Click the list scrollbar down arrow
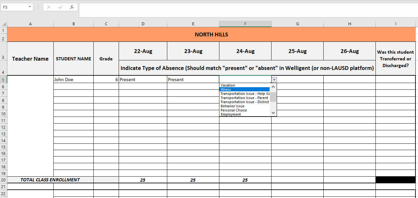418x198 pixels. [273, 113]
